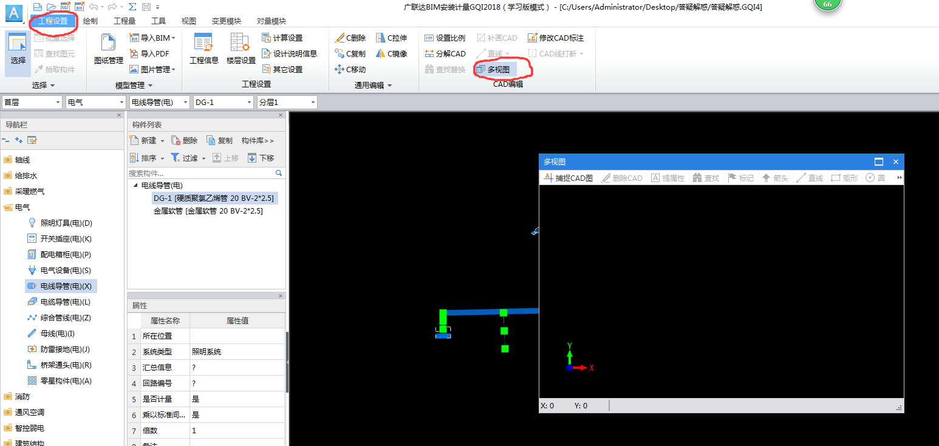Select 桥架通头(电)(R) in the navigation tree

coord(66,365)
